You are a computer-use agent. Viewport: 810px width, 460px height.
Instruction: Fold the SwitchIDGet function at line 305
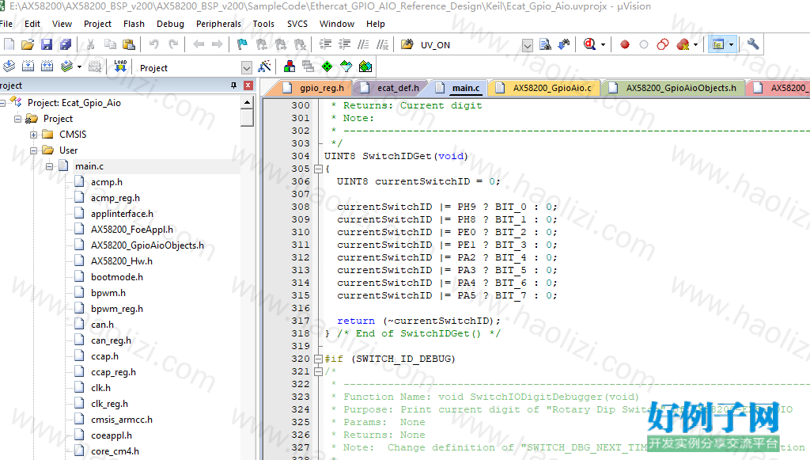coord(318,169)
